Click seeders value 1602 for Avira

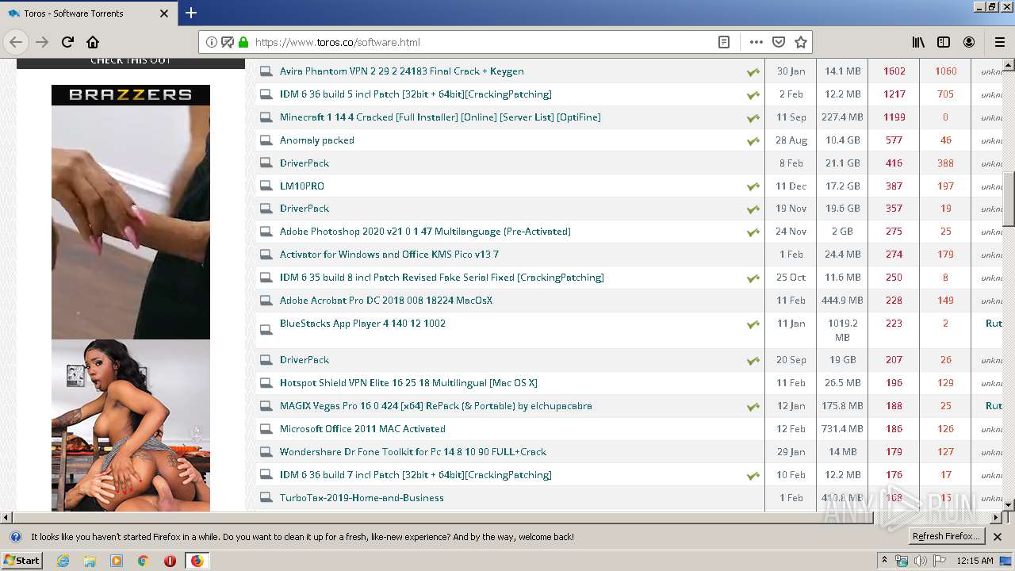tap(894, 71)
